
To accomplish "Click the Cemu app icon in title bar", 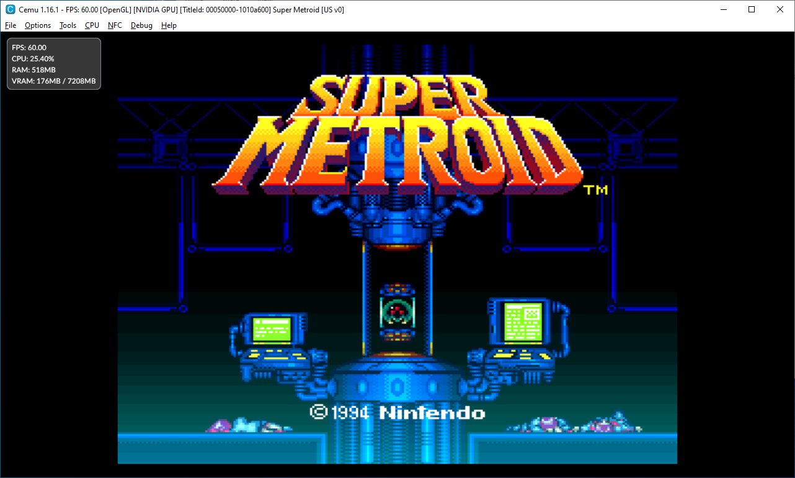I will tap(11, 9).
